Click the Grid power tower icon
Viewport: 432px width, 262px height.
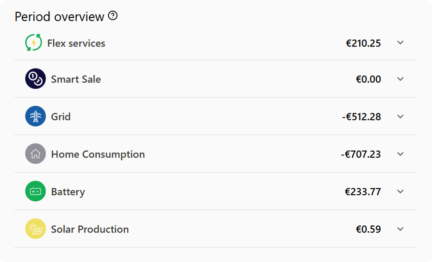(x=35, y=117)
